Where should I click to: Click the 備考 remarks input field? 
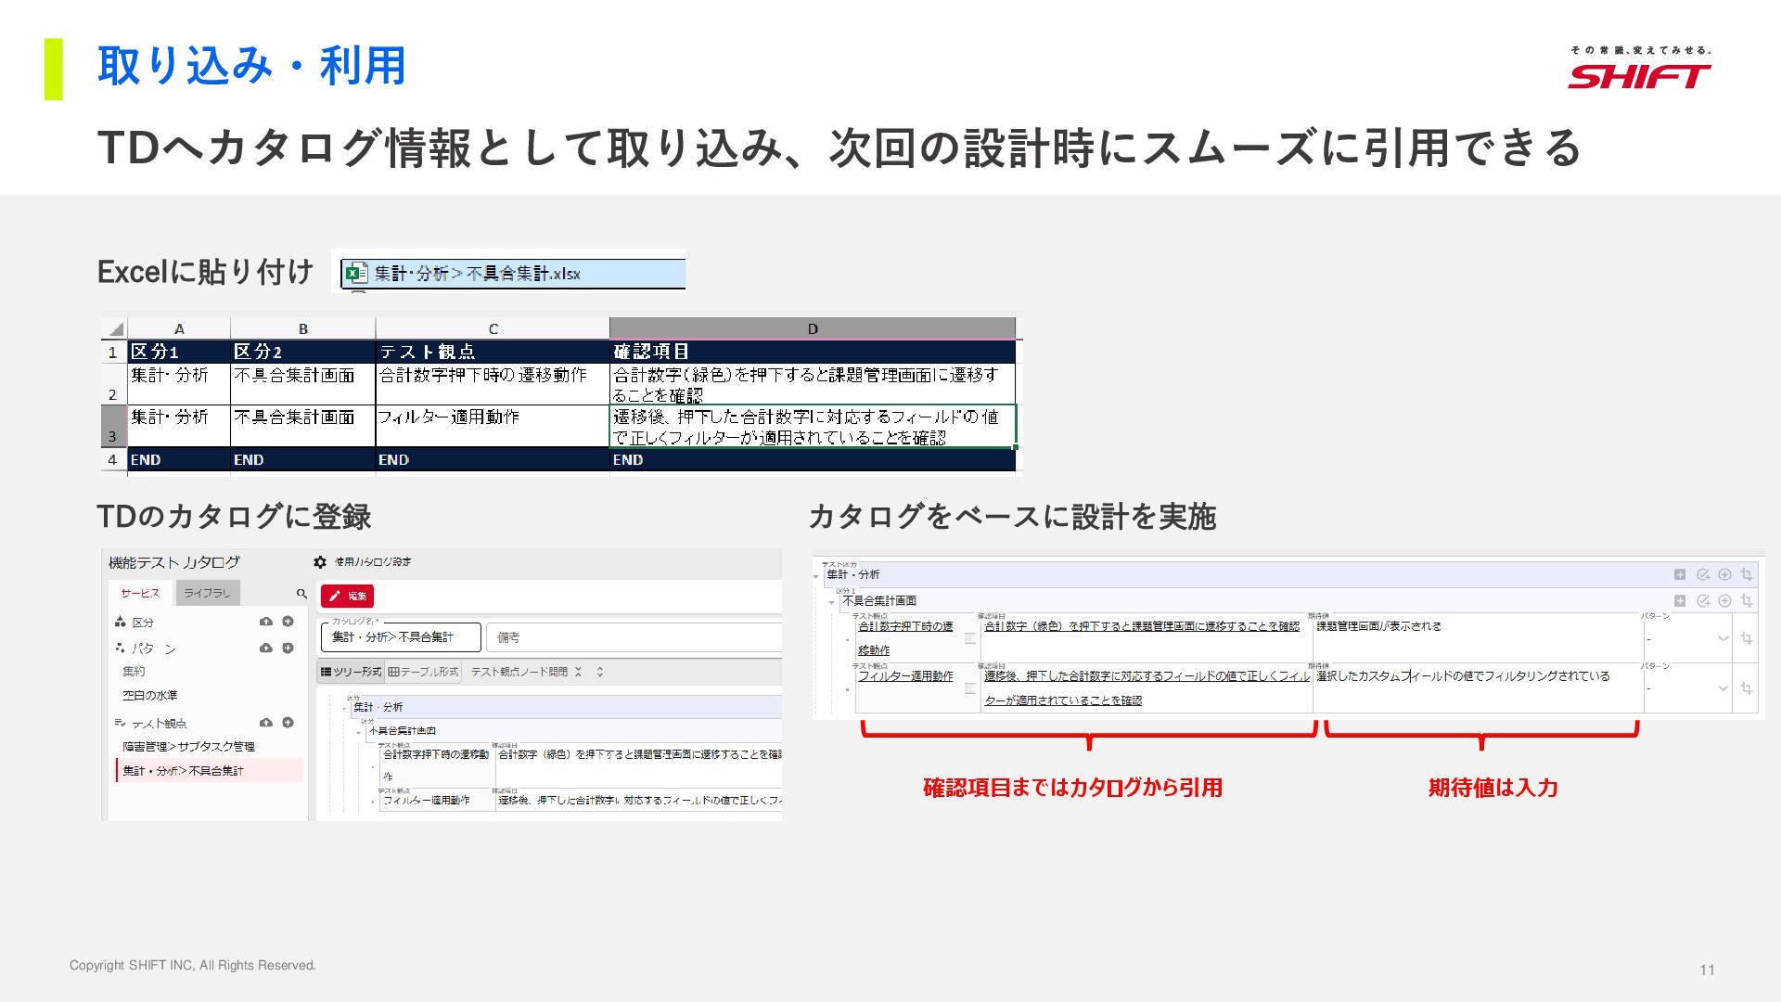631,637
